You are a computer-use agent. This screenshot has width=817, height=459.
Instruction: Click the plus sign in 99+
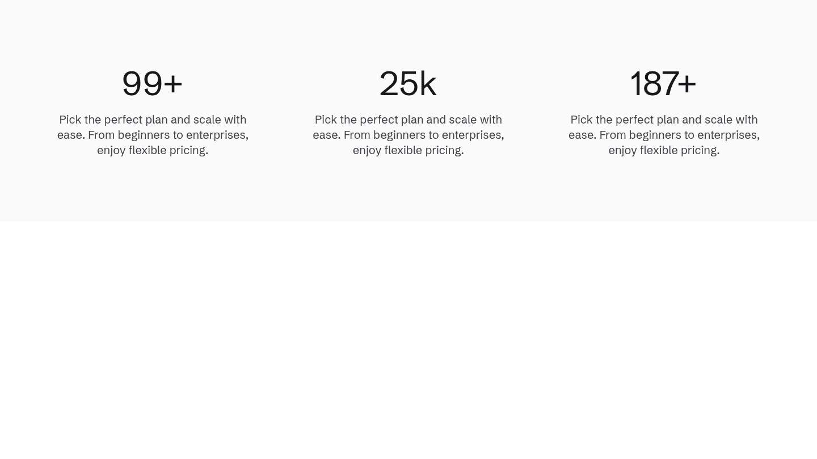point(173,83)
